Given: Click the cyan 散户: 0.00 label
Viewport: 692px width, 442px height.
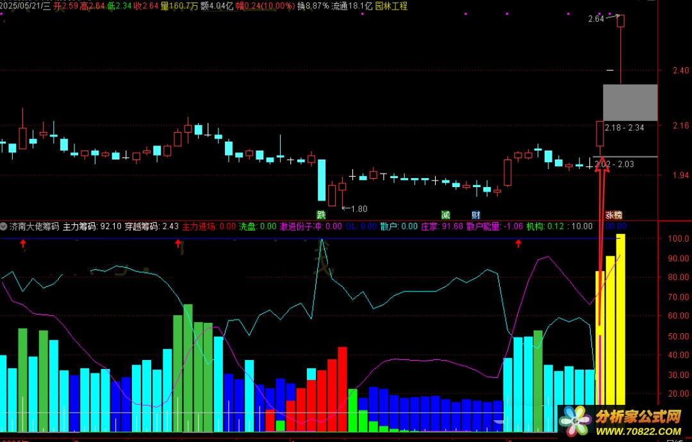Looking at the screenshot, I should (399, 226).
